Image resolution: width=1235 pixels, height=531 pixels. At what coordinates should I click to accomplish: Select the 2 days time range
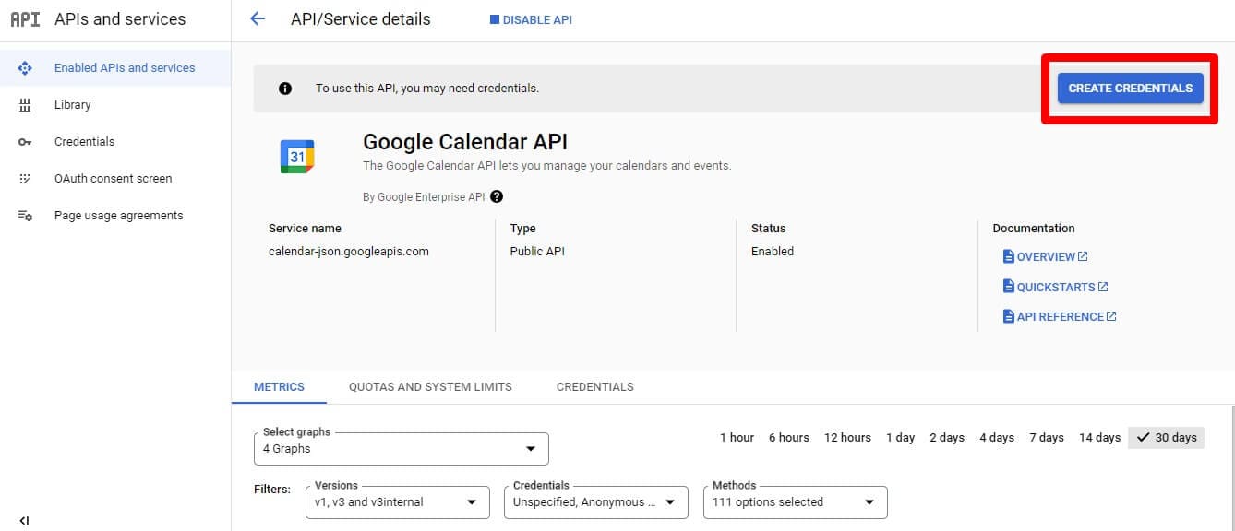pyautogui.click(x=947, y=438)
